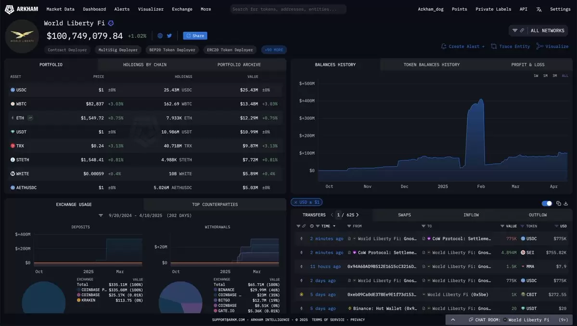
Task: Click the MultiSig Deployer tag
Action: (118, 50)
